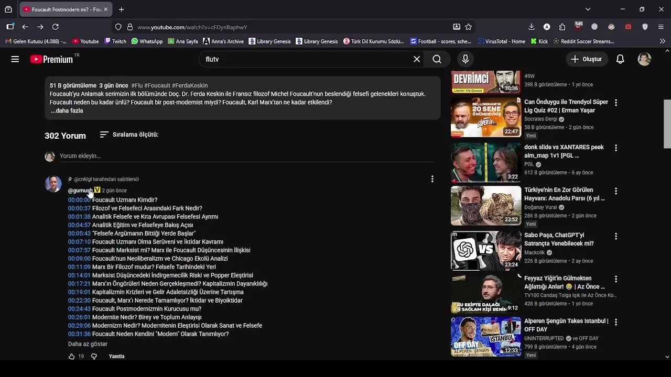Viewport: 671px width, 377px height.
Task: Expand the tab list dropdown
Action: coord(588,9)
